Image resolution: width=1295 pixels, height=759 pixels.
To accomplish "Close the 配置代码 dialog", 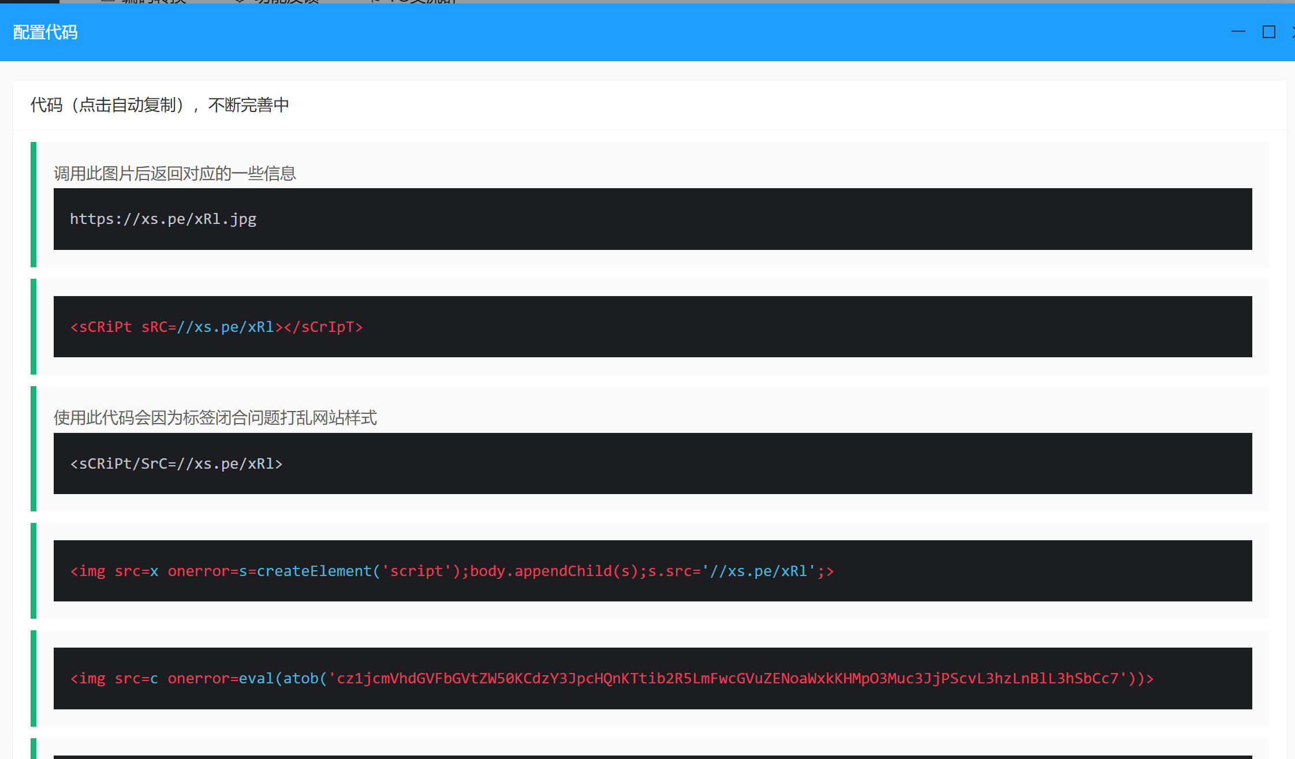I will click(1293, 32).
